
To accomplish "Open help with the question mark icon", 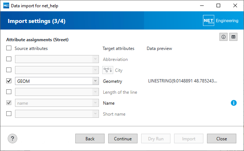I will point(12,139).
